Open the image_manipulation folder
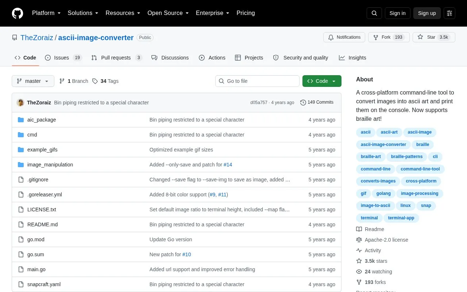 pos(50,165)
